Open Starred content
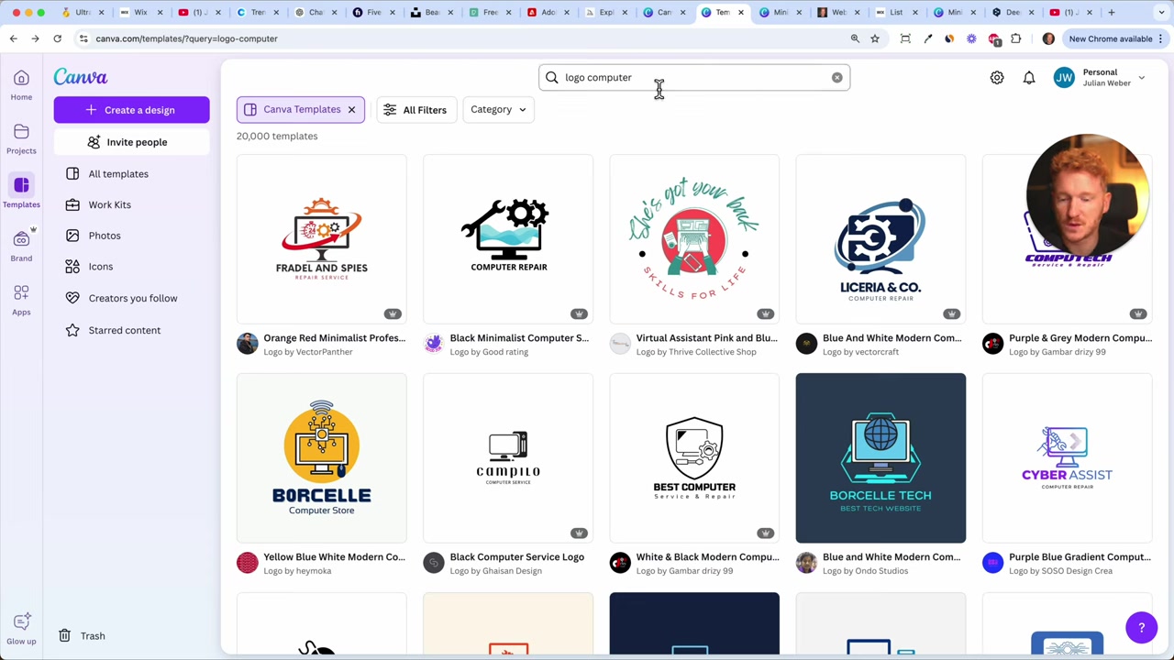 tap(125, 330)
